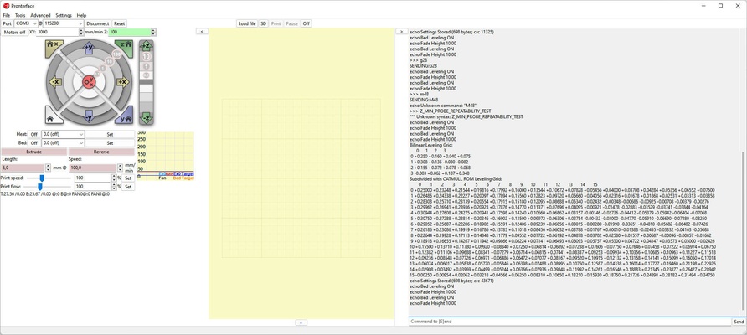Click the SD button
This screenshot has height=335, width=747.
264,23
